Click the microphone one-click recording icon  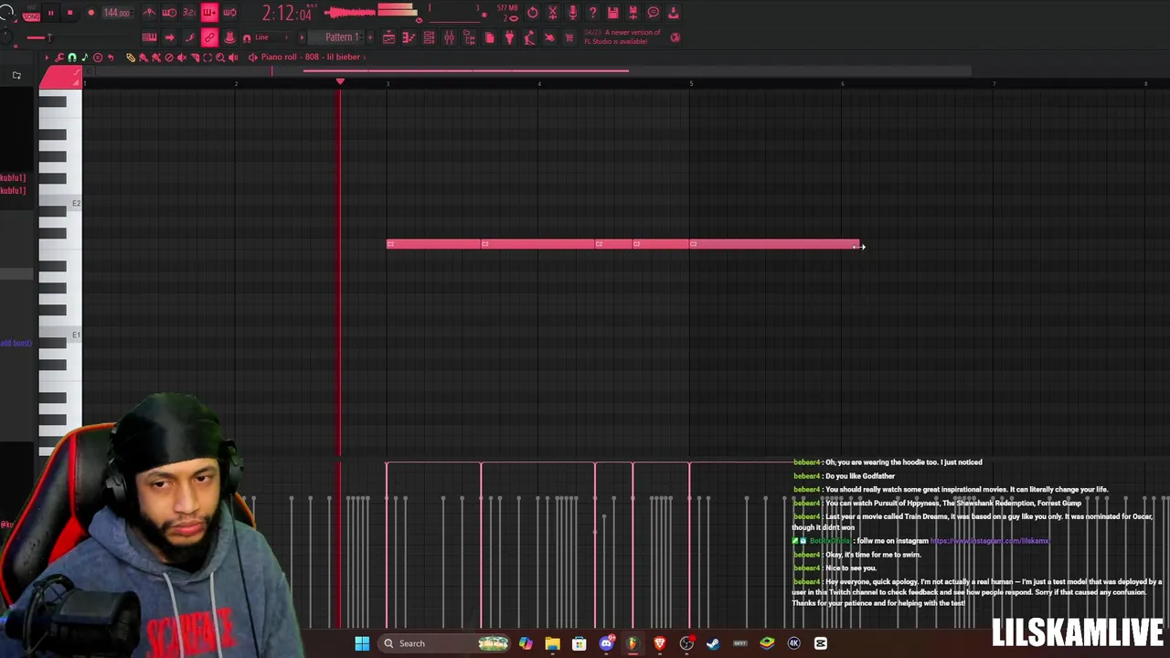(572, 13)
